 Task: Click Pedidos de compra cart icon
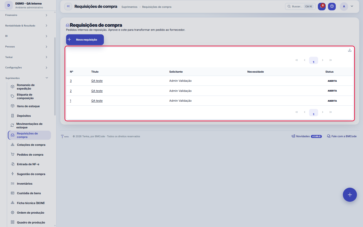click(12, 154)
